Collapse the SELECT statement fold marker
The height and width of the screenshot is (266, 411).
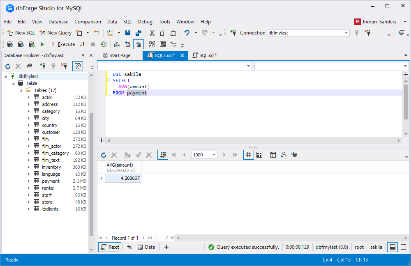(x=109, y=80)
